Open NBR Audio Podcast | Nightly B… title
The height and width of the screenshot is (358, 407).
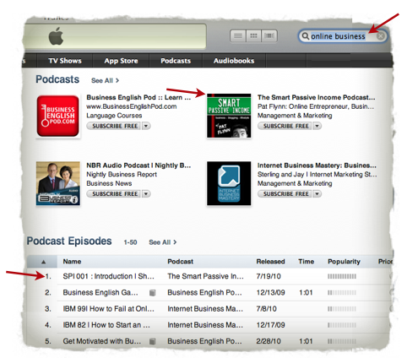click(138, 165)
